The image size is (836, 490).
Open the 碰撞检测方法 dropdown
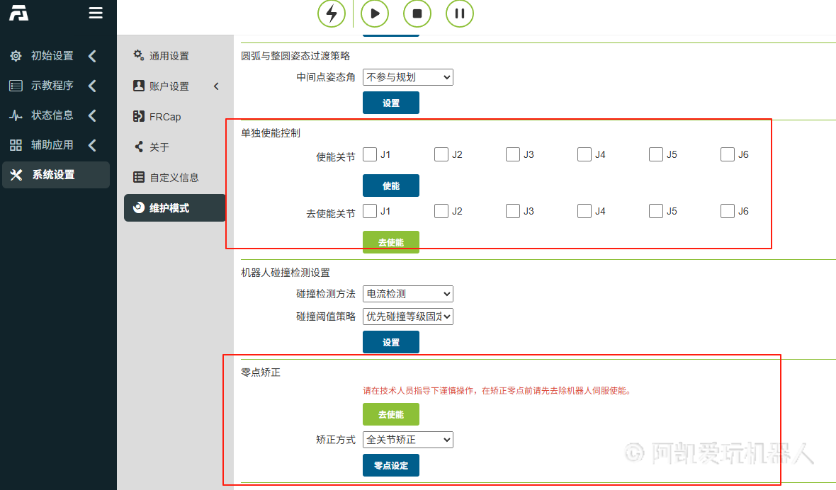407,294
